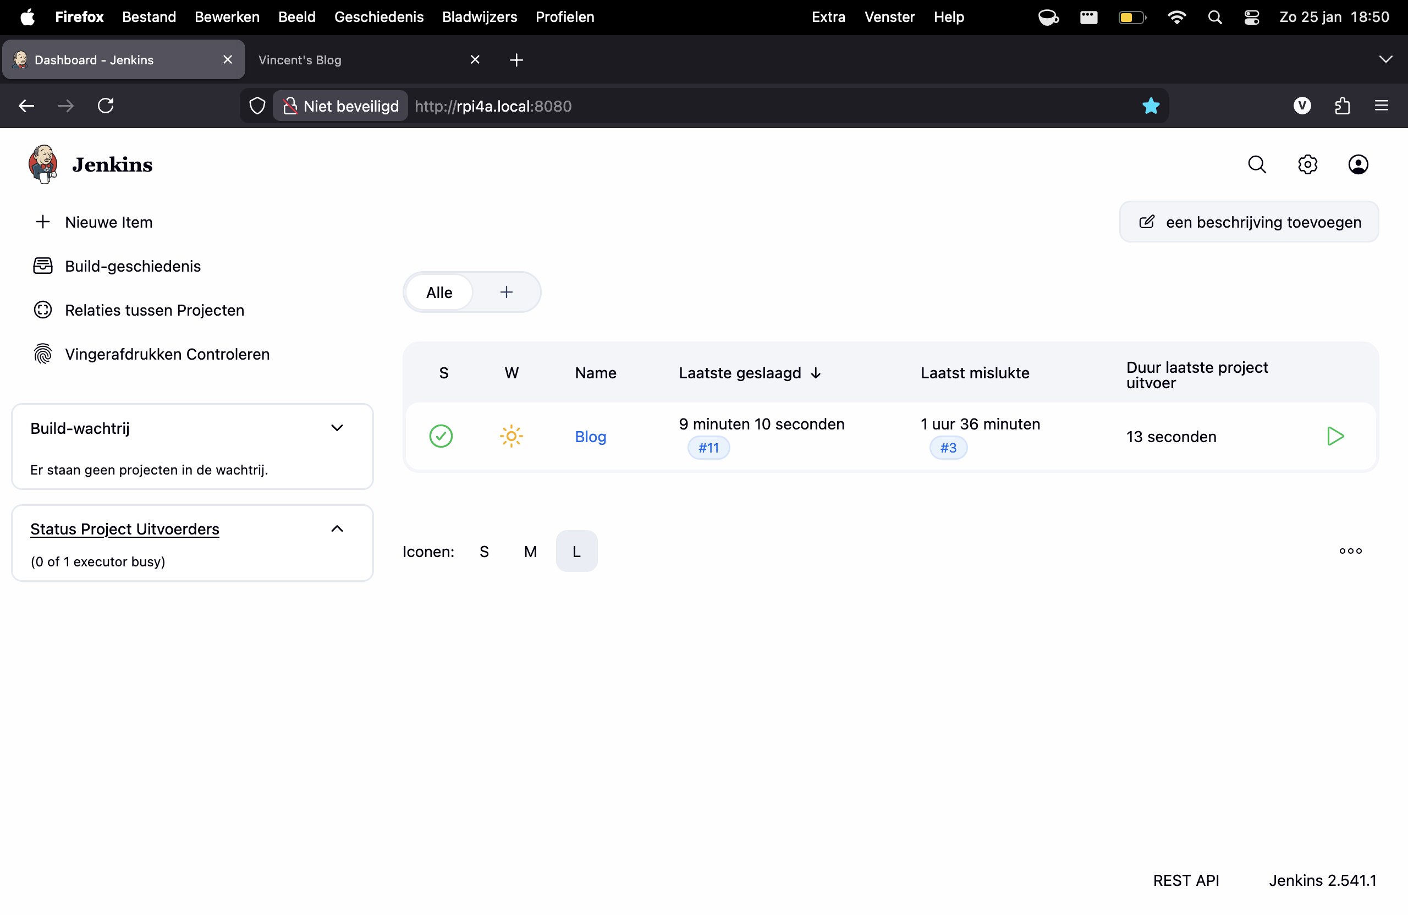Collapse the Status Project Uitvoerders panel
Screen dimensions: 1408x915
[x=337, y=528]
